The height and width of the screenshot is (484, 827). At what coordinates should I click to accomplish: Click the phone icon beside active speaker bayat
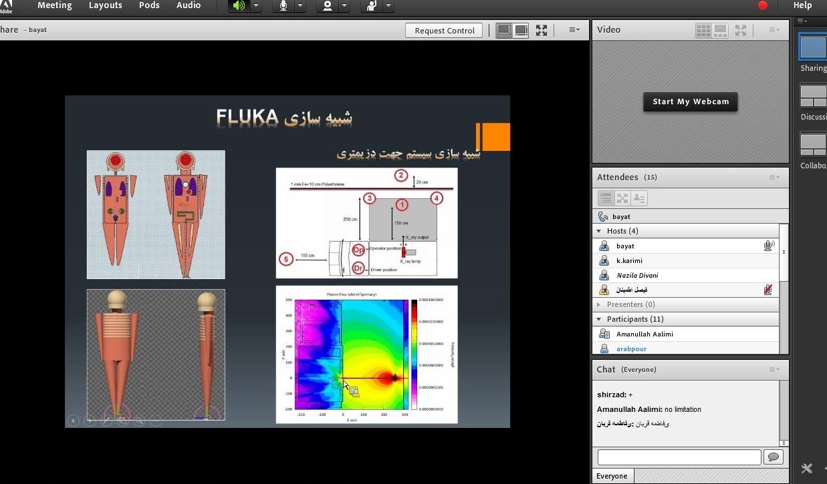coord(603,217)
